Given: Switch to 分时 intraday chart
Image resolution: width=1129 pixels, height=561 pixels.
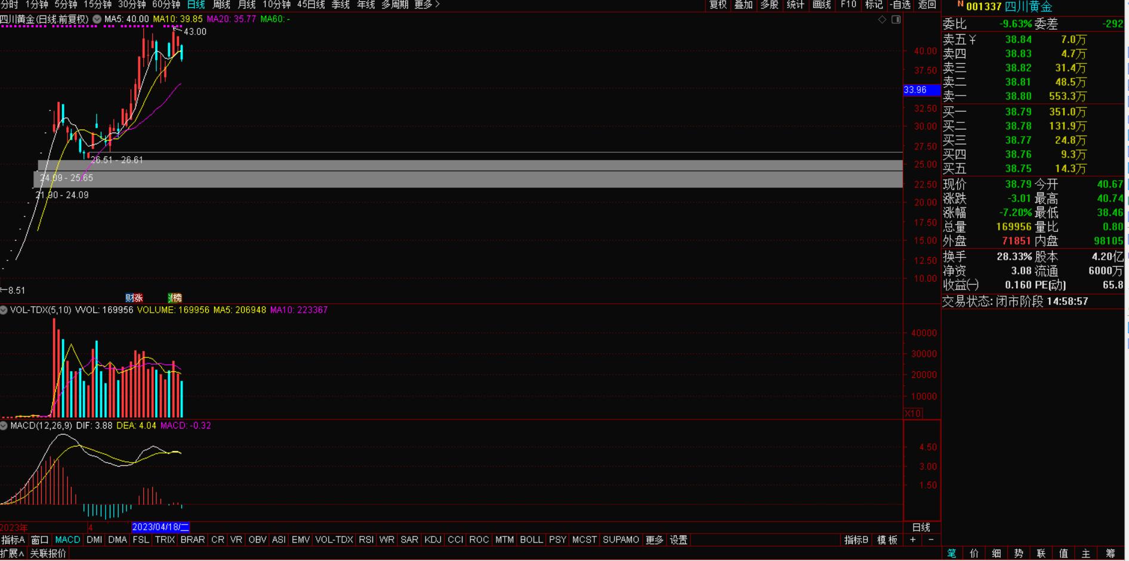Looking at the screenshot, I should [10, 5].
